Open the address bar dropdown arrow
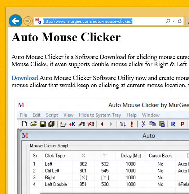 coord(174,21)
